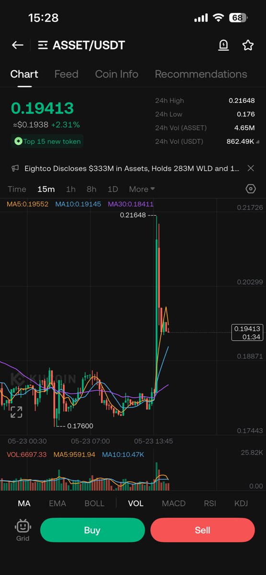Expand the More intervals dropdown
266x575 pixels.
142,189
